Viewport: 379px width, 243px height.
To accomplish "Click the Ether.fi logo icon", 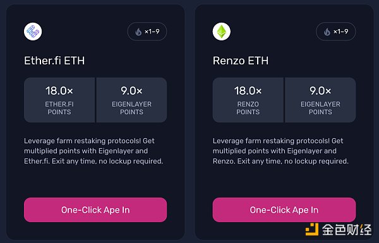I will (x=33, y=32).
